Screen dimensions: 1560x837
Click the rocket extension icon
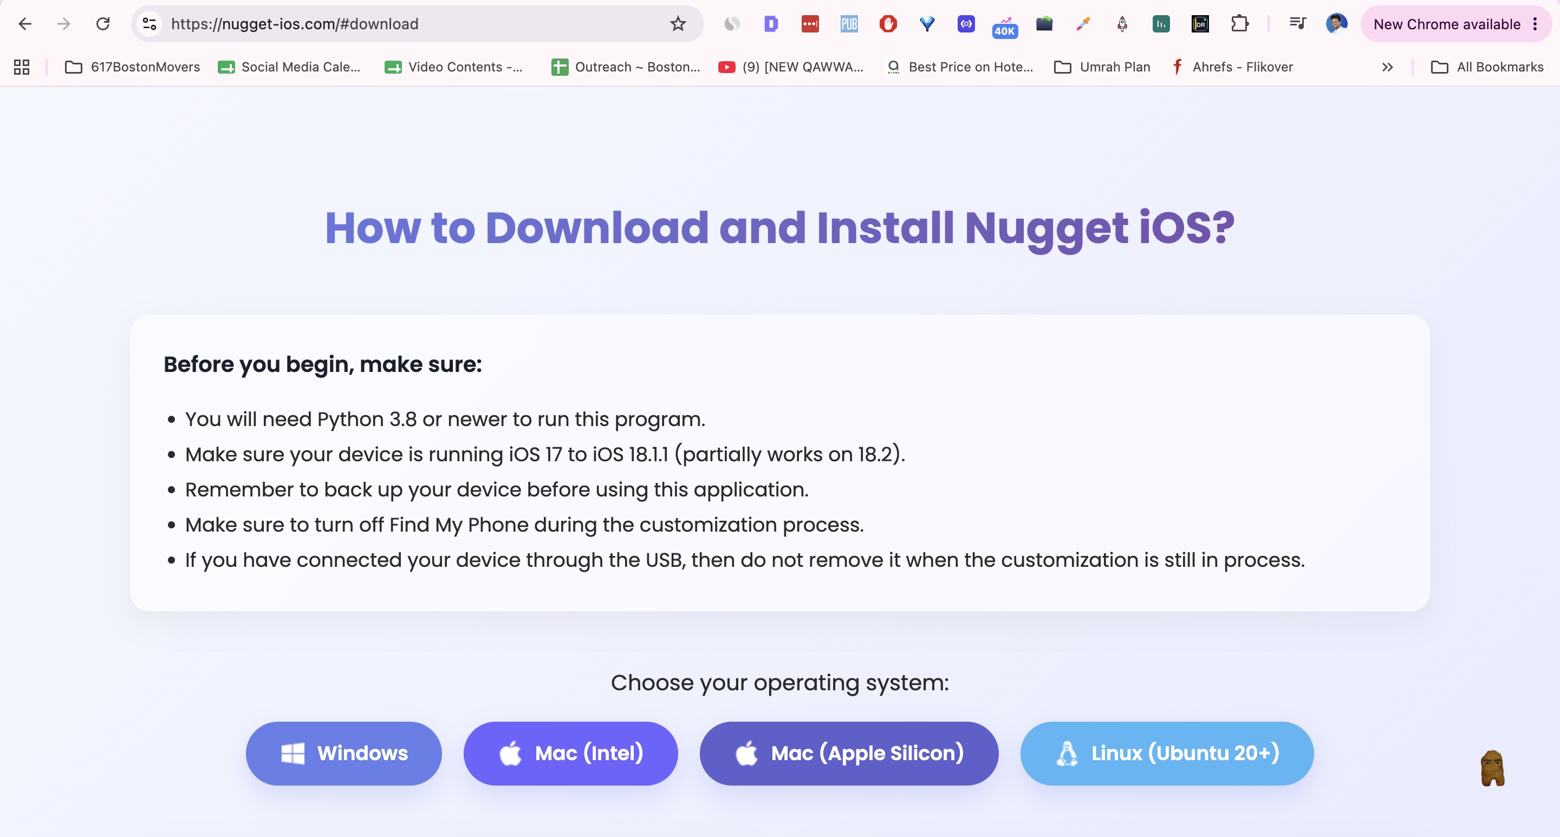1122,24
